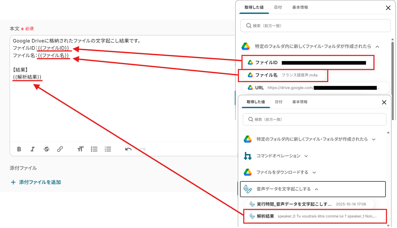Insert a bulleted list
This screenshot has width=397, height=228.
click(x=94, y=149)
